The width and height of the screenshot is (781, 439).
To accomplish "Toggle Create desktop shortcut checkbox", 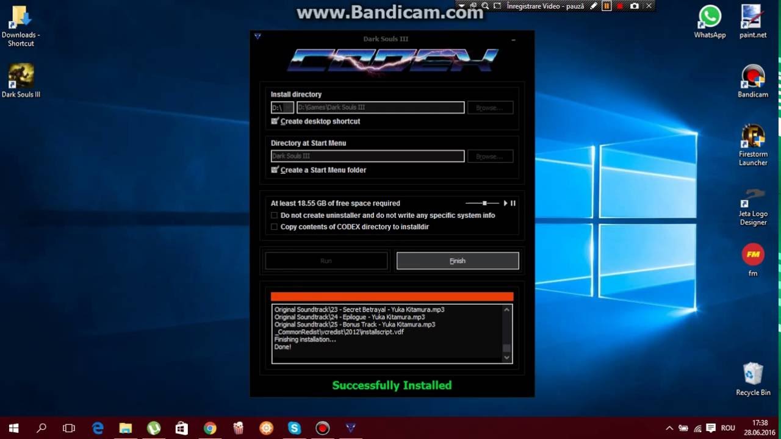I will (x=275, y=121).
